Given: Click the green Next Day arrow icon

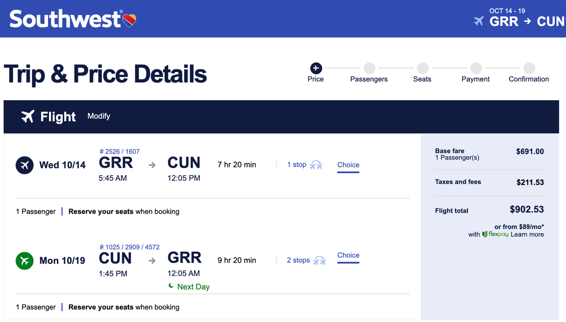Looking at the screenshot, I should click(x=171, y=286).
